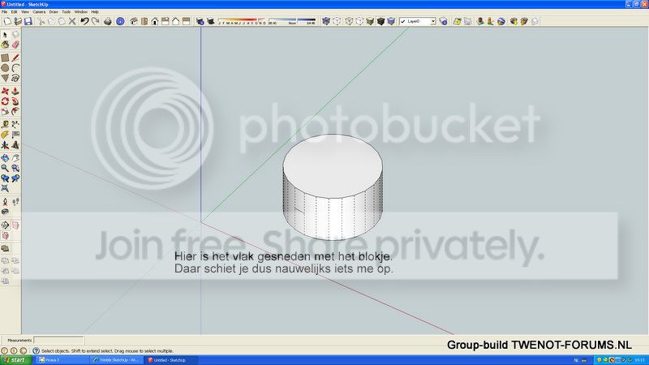Open Layer Manager icon beside dropdown

click(x=443, y=21)
